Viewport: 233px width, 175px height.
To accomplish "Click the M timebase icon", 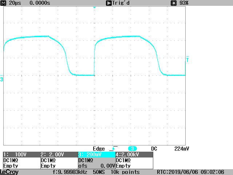I will 3,3.
